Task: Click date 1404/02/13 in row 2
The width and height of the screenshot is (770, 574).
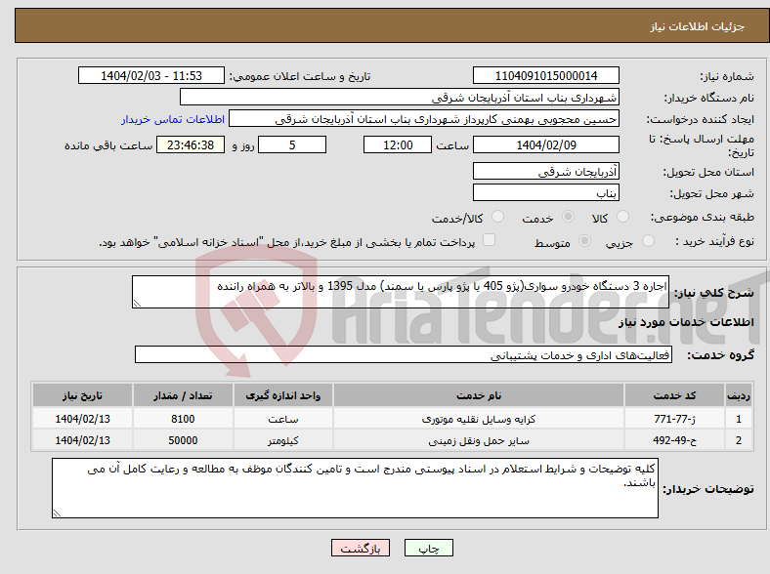Action: click(x=82, y=440)
